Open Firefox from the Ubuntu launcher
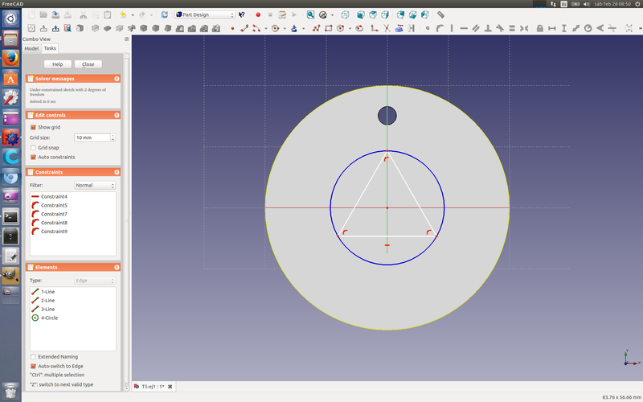This screenshot has height=402, width=643. coord(10,59)
